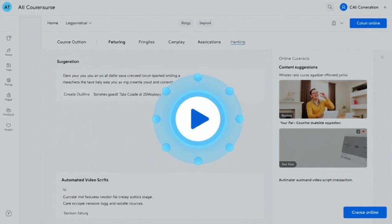
Task: Close the Online Curerscis panel
Action: 382,57
